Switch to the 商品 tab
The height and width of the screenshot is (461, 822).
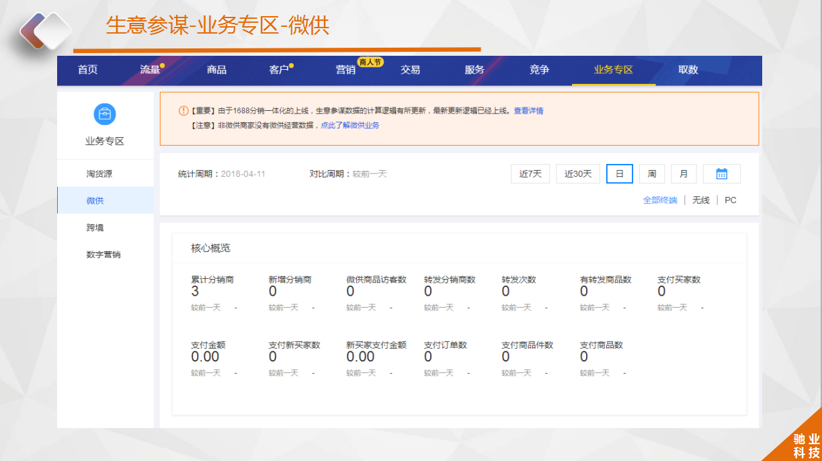(216, 70)
